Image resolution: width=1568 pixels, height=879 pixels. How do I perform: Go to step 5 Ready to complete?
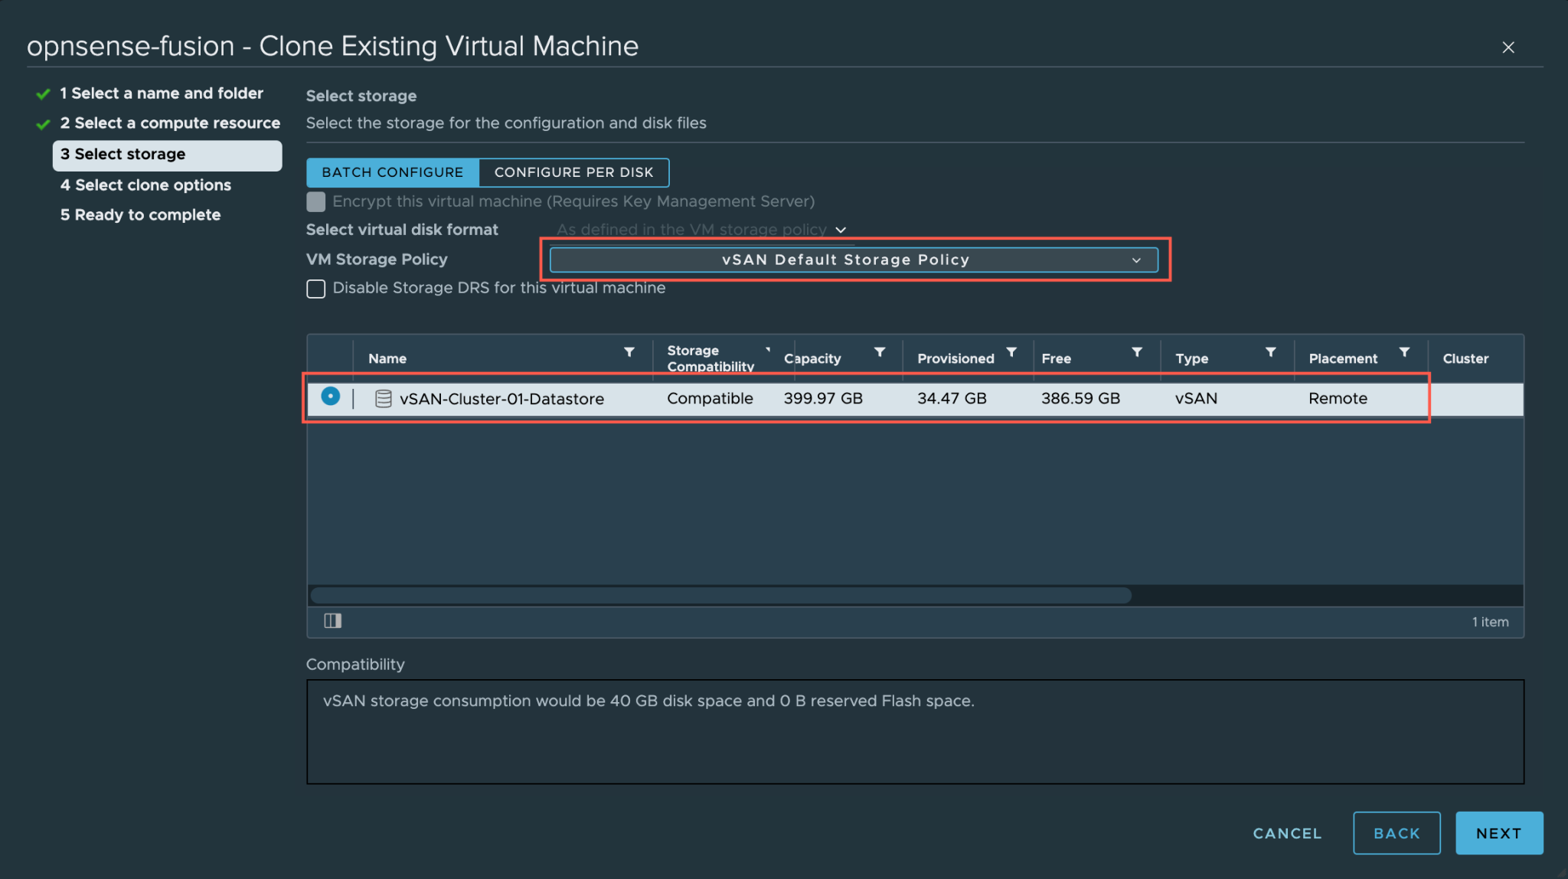pos(140,214)
